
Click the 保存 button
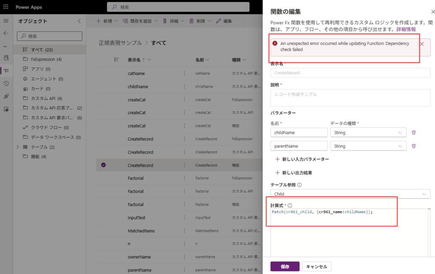pyautogui.click(x=285, y=266)
